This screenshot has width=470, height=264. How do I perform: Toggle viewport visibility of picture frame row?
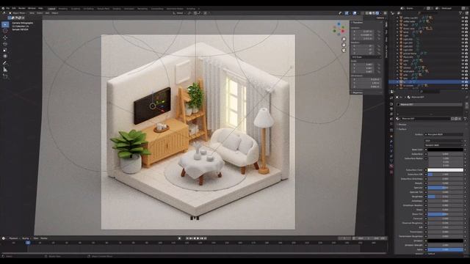pos(463,54)
